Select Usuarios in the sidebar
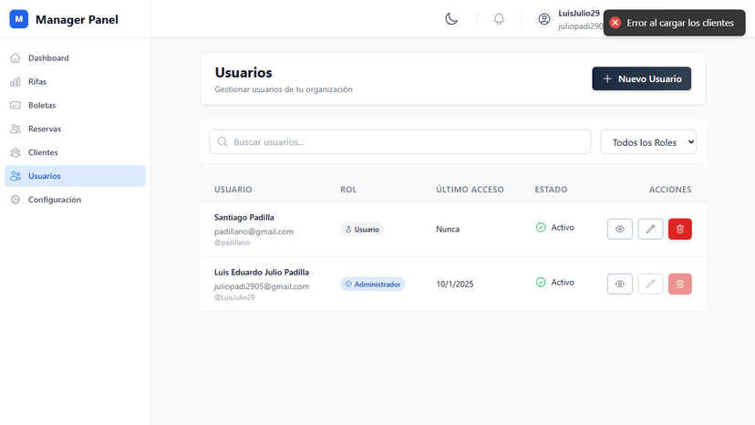 (44, 176)
